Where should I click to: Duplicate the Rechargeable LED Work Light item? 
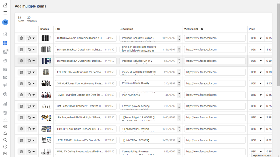coord(29,118)
